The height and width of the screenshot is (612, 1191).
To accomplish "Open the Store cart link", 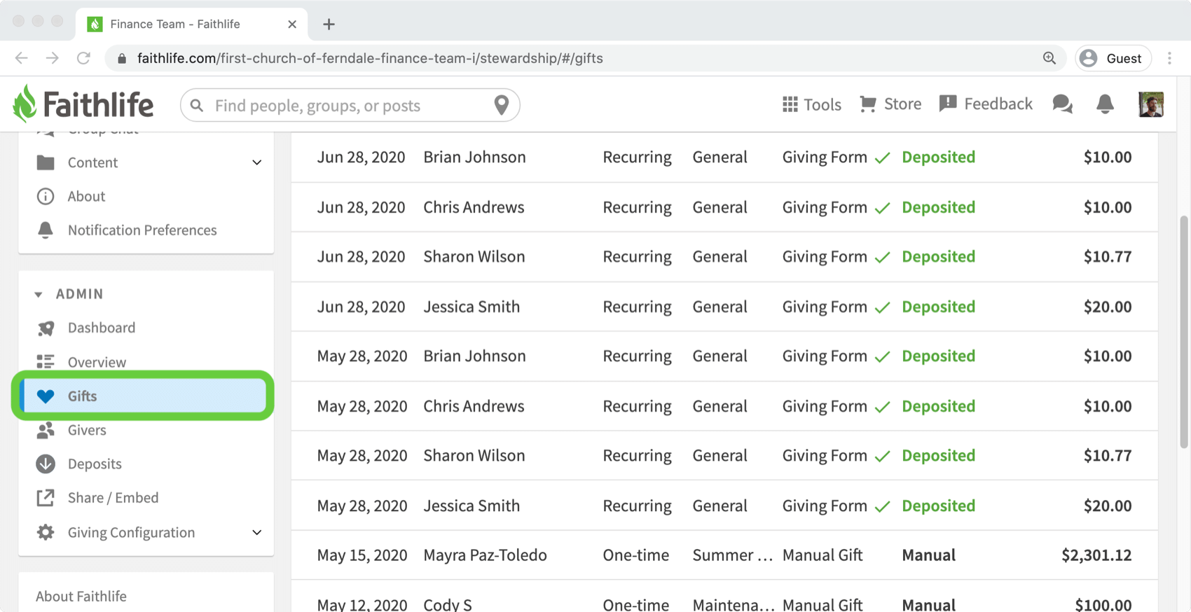I will [x=890, y=104].
